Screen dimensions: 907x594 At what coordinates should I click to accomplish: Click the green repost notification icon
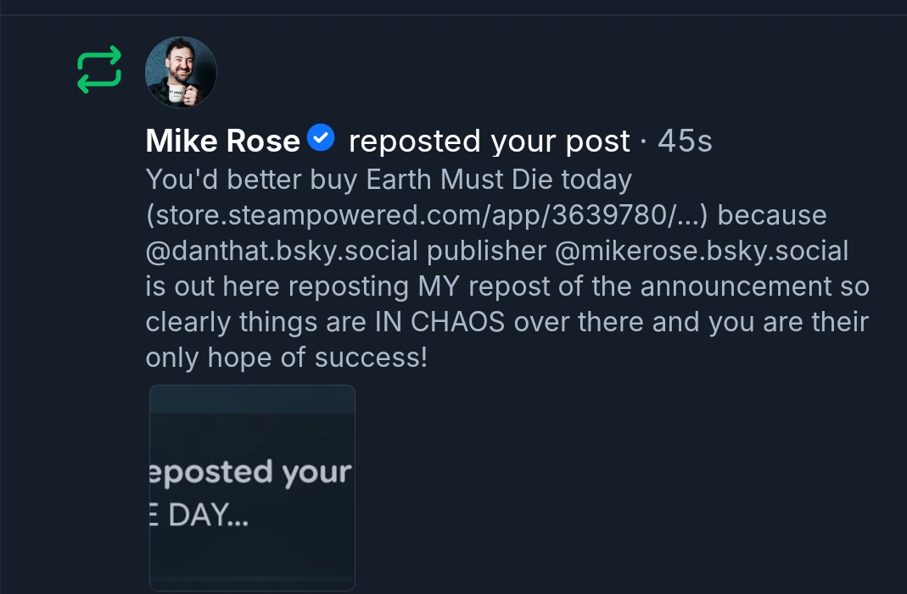99,71
